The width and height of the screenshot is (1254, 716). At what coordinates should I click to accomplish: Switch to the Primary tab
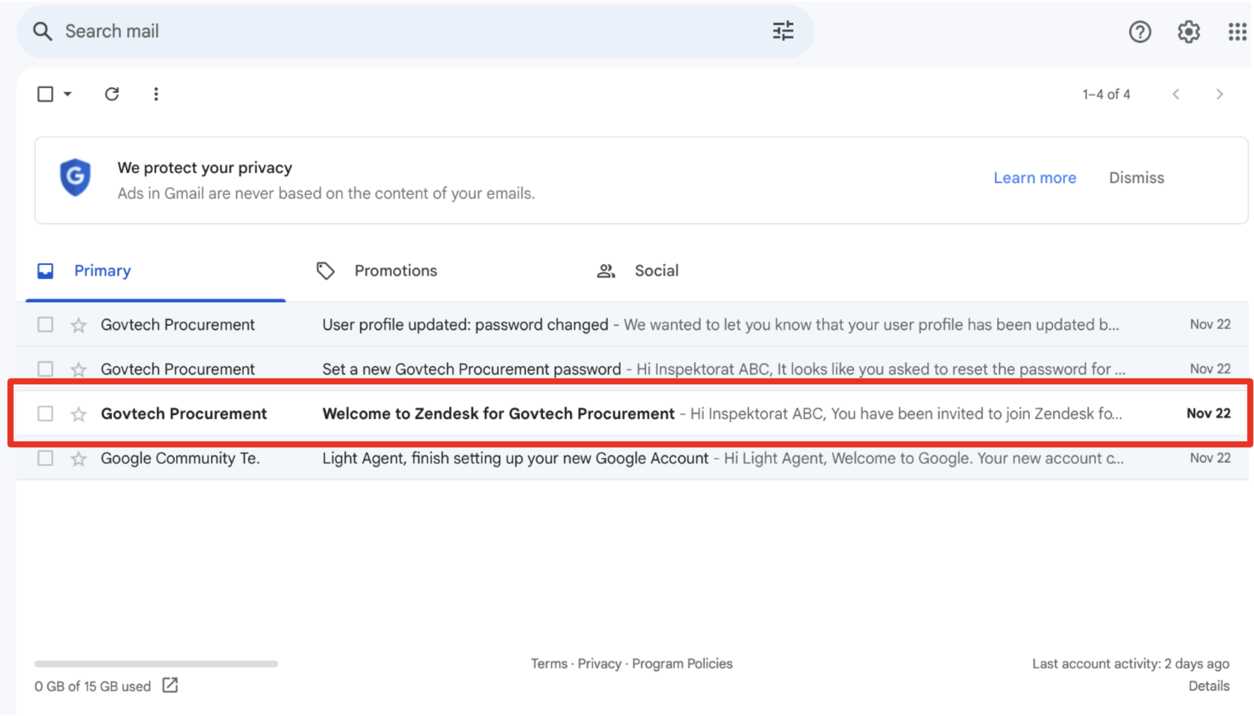156,271
